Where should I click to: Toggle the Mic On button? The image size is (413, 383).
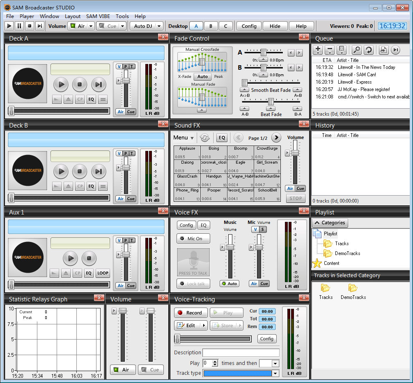(x=193, y=239)
